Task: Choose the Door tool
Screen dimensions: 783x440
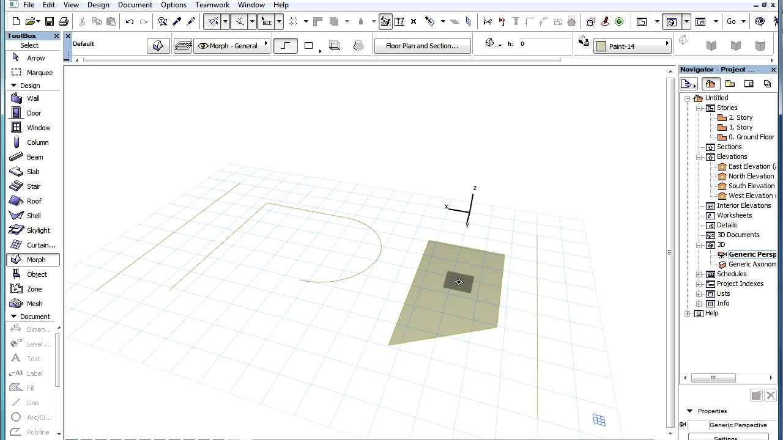Action: pyautogui.click(x=34, y=113)
